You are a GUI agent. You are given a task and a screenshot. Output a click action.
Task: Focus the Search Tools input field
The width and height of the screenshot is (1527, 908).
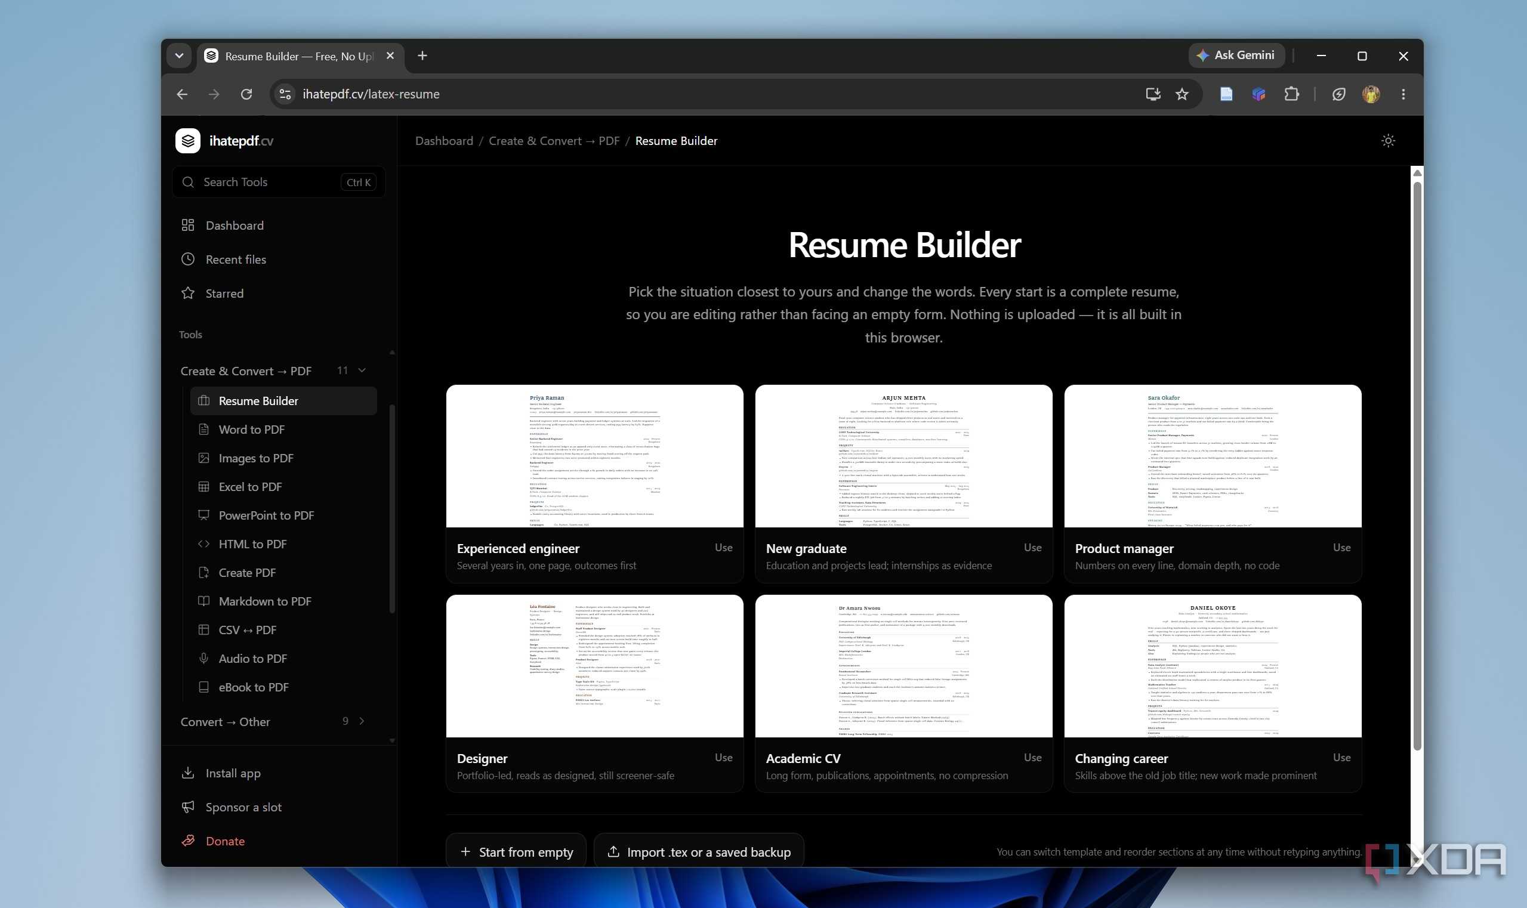click(x=279, y=182)
